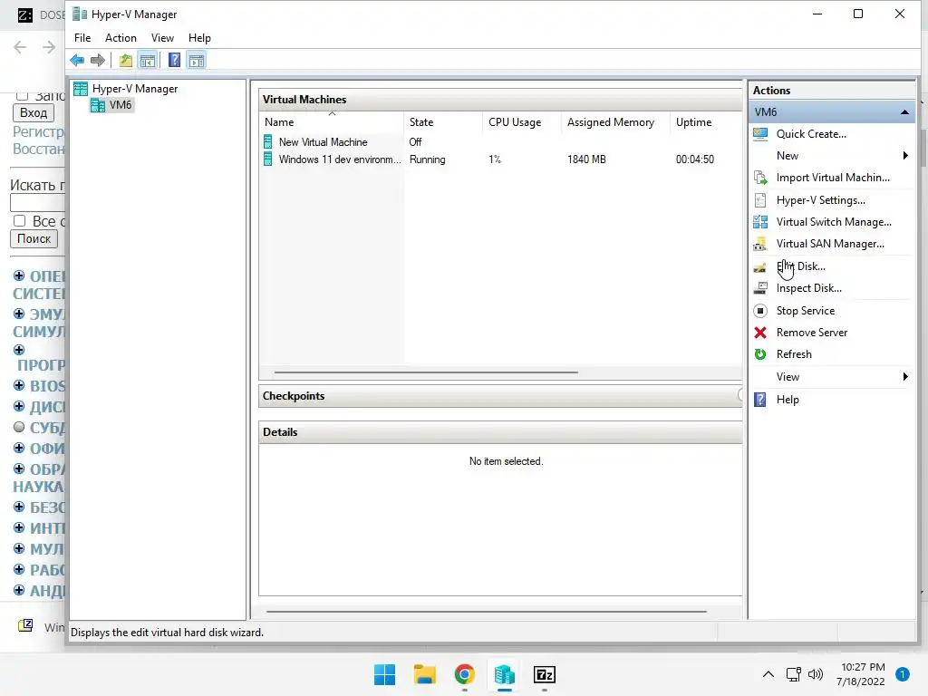This screenshot has width=928, height=696.
Task: Sort by the State column header
Action: pos(444,122)
